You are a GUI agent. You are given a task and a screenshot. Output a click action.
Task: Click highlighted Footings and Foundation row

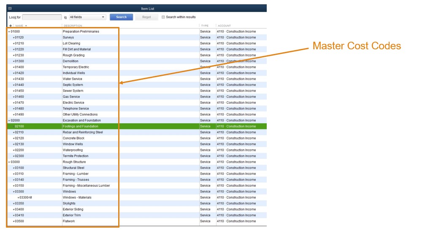tap(137, 126)
